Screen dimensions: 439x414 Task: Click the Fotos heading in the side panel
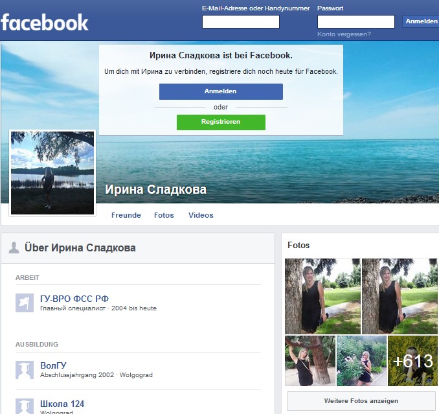[x=298, y=245]
